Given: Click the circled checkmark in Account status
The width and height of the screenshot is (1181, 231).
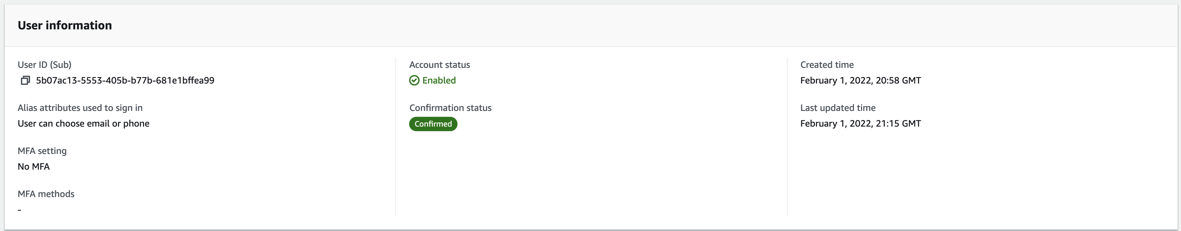Looking at the screenshot, I should (414, 81).
